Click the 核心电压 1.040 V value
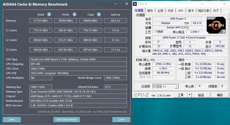The image size is (230, 125). coord(195,32)
